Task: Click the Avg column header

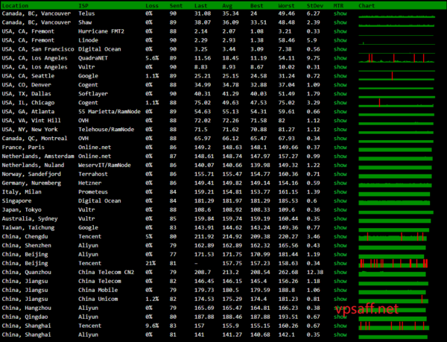Action: (227, 6)
